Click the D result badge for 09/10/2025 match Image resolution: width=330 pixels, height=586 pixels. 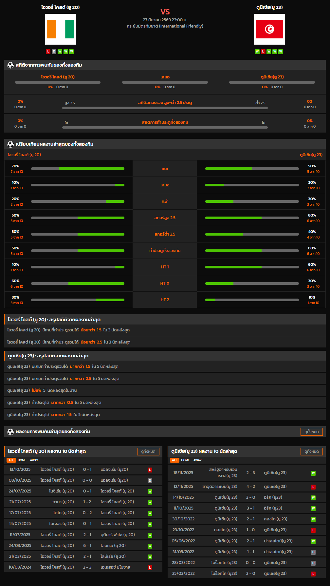(150, 481)
